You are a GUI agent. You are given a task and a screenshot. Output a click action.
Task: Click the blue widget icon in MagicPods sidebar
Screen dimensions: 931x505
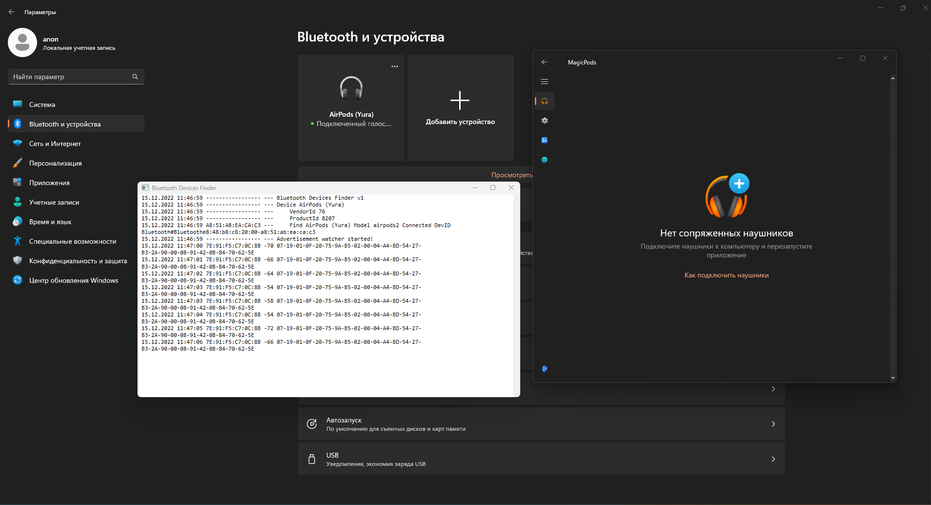545,140
